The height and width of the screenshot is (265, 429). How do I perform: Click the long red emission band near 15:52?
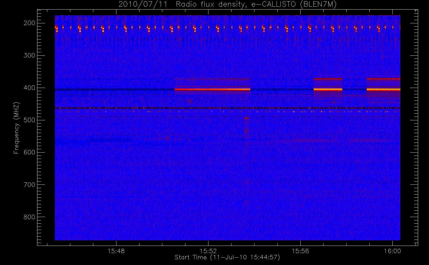[x=212, y=90]
